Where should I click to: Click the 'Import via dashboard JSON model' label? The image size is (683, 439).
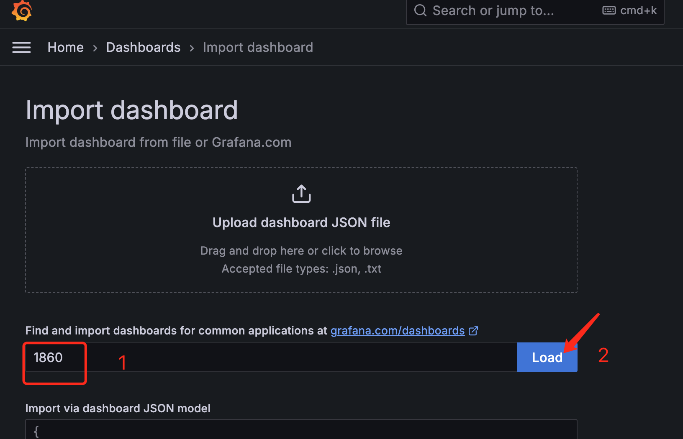(x=118, y=408)
